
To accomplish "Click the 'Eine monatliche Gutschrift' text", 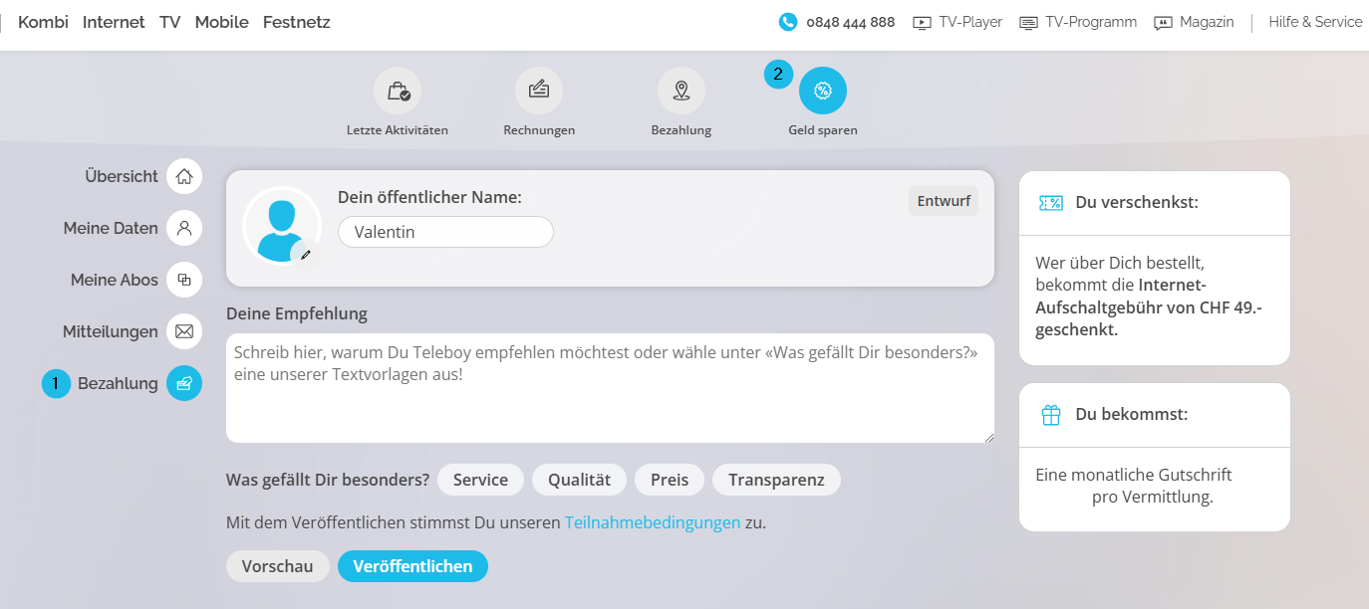I will point(1134,475).
